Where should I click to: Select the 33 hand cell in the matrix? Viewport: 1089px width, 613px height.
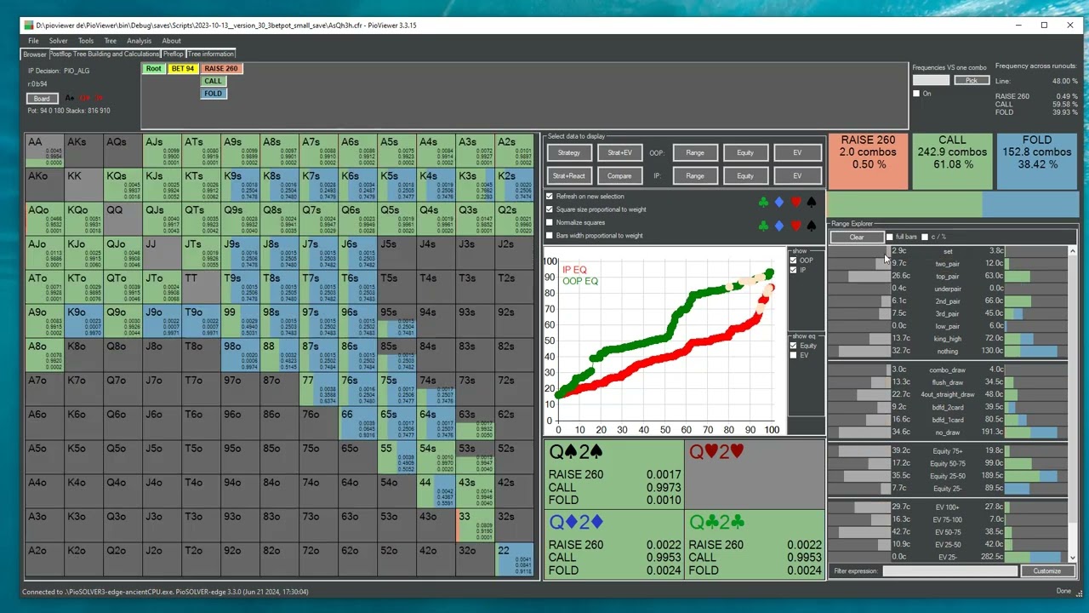click(475, 525)
